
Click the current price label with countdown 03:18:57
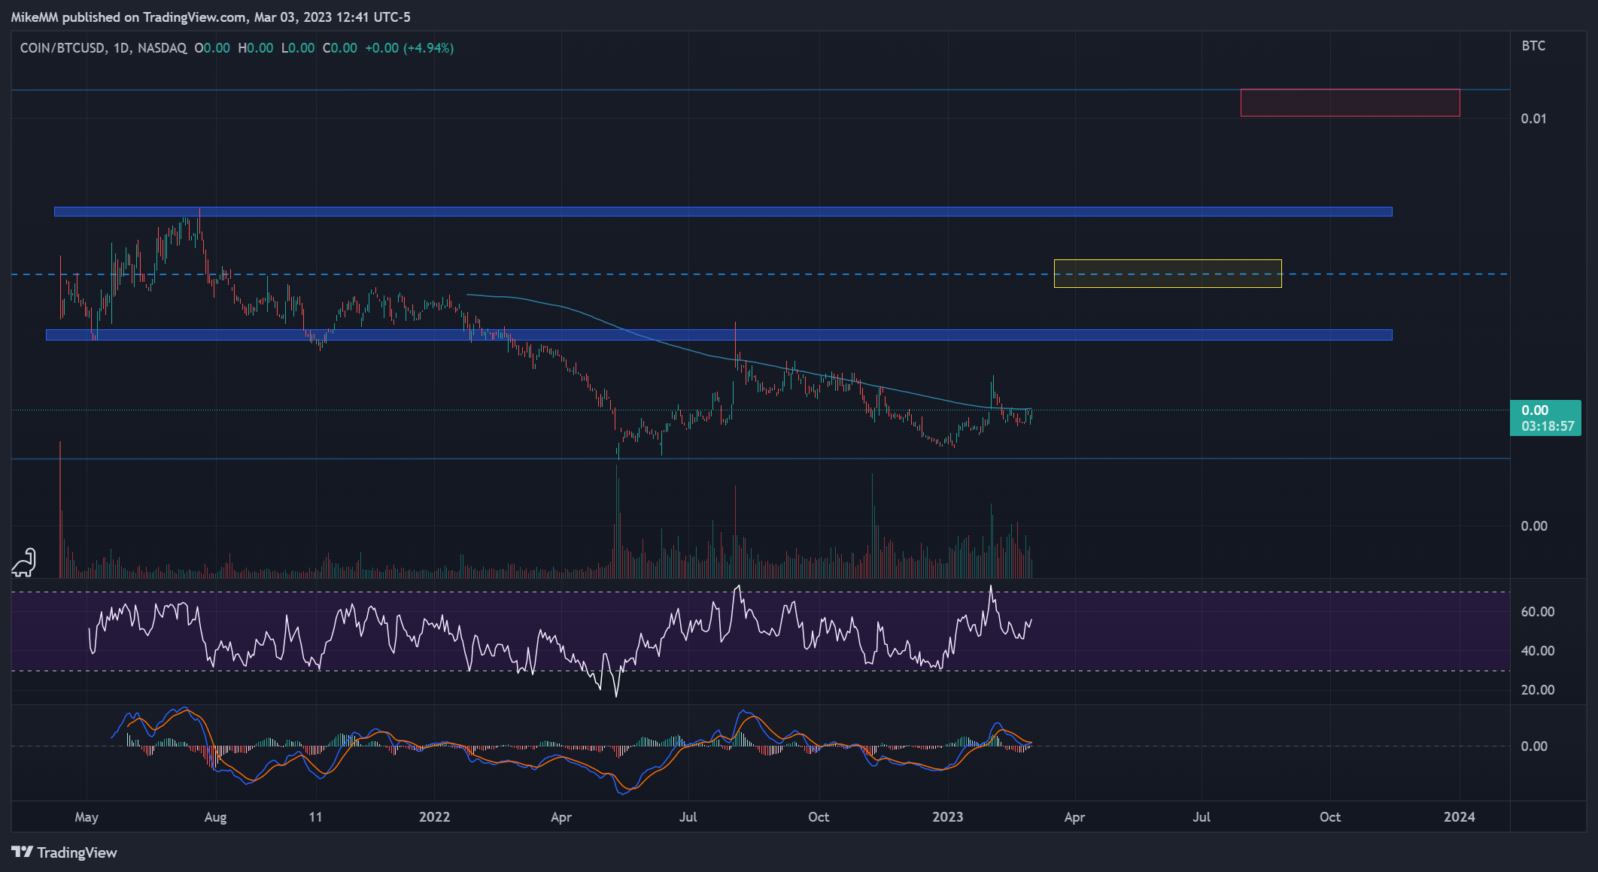point(1546,418)
